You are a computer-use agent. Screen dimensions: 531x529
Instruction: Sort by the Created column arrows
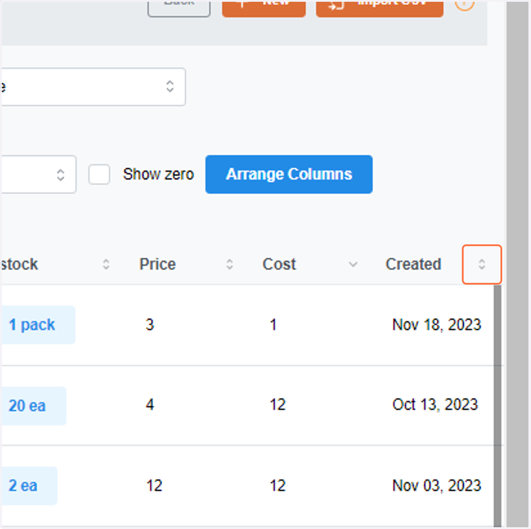tap(482, 264)
